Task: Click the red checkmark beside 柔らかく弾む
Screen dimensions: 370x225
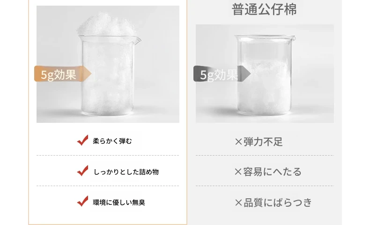Action: pos(82,140)
